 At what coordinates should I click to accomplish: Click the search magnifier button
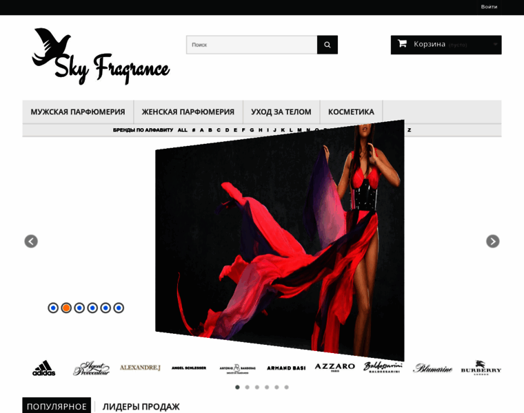tap(327, 45)
